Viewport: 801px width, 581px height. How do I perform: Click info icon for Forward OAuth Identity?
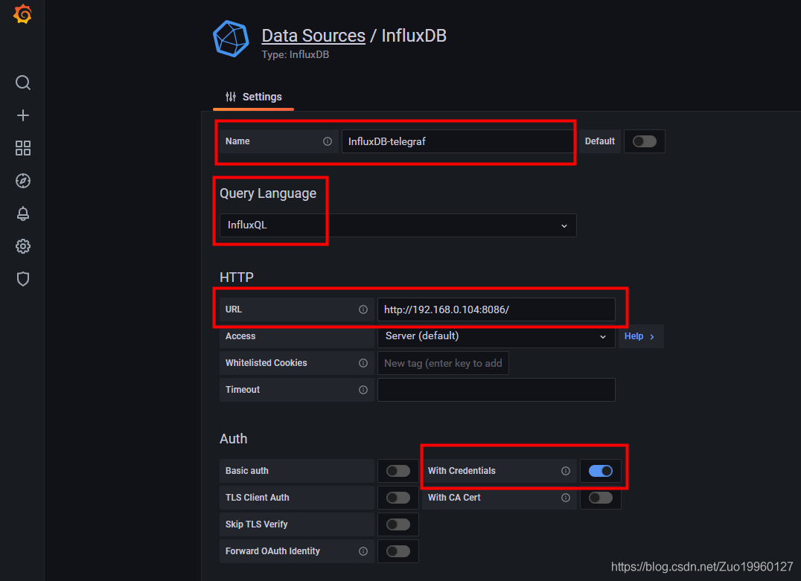click(x=363, y=551)
